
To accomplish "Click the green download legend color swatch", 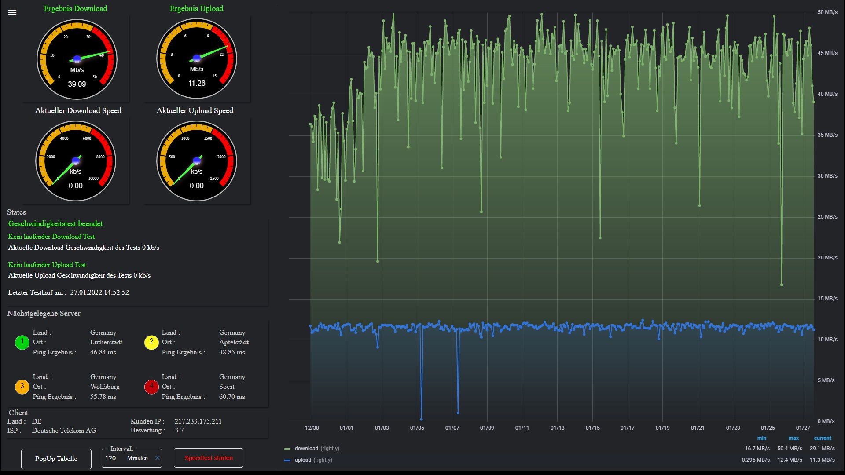I will point(287,449).
